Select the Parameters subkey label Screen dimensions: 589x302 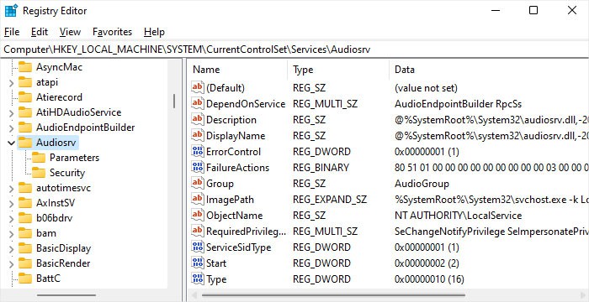click(x=74, y=158)
